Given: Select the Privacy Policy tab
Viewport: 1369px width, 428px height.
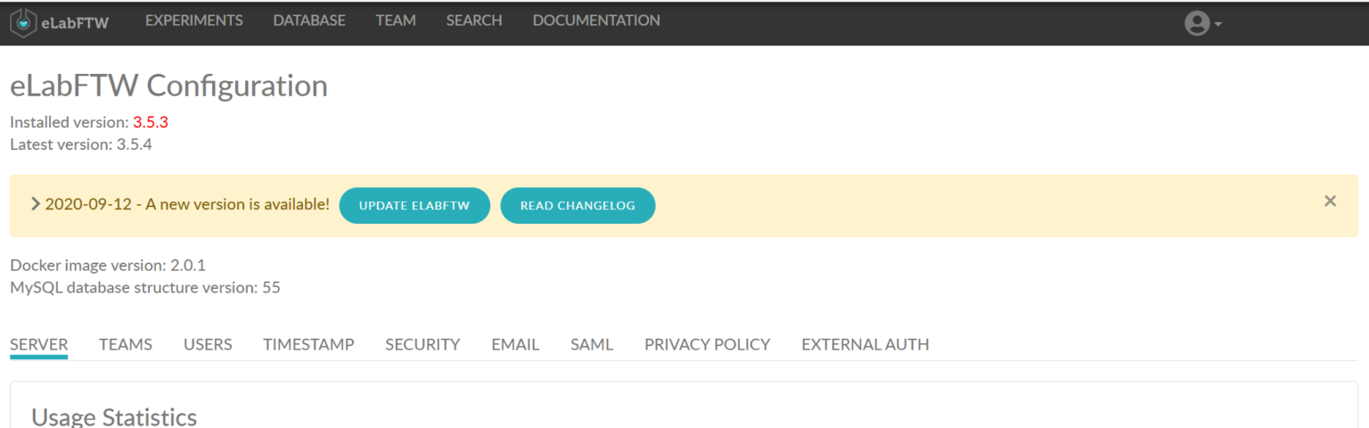Looking at the screenshot, I should pos(707,344).
